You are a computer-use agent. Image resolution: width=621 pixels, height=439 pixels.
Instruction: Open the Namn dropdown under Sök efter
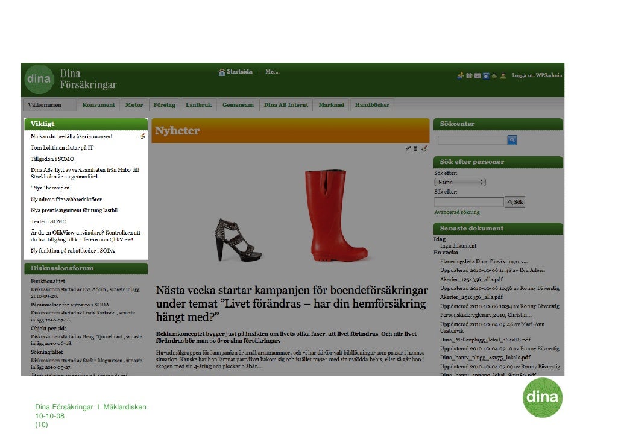coord(460,182)
